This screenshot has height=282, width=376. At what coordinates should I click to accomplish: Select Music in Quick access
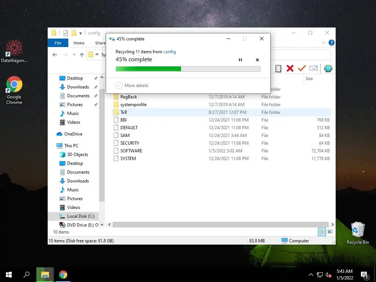(x=73, y=113)
